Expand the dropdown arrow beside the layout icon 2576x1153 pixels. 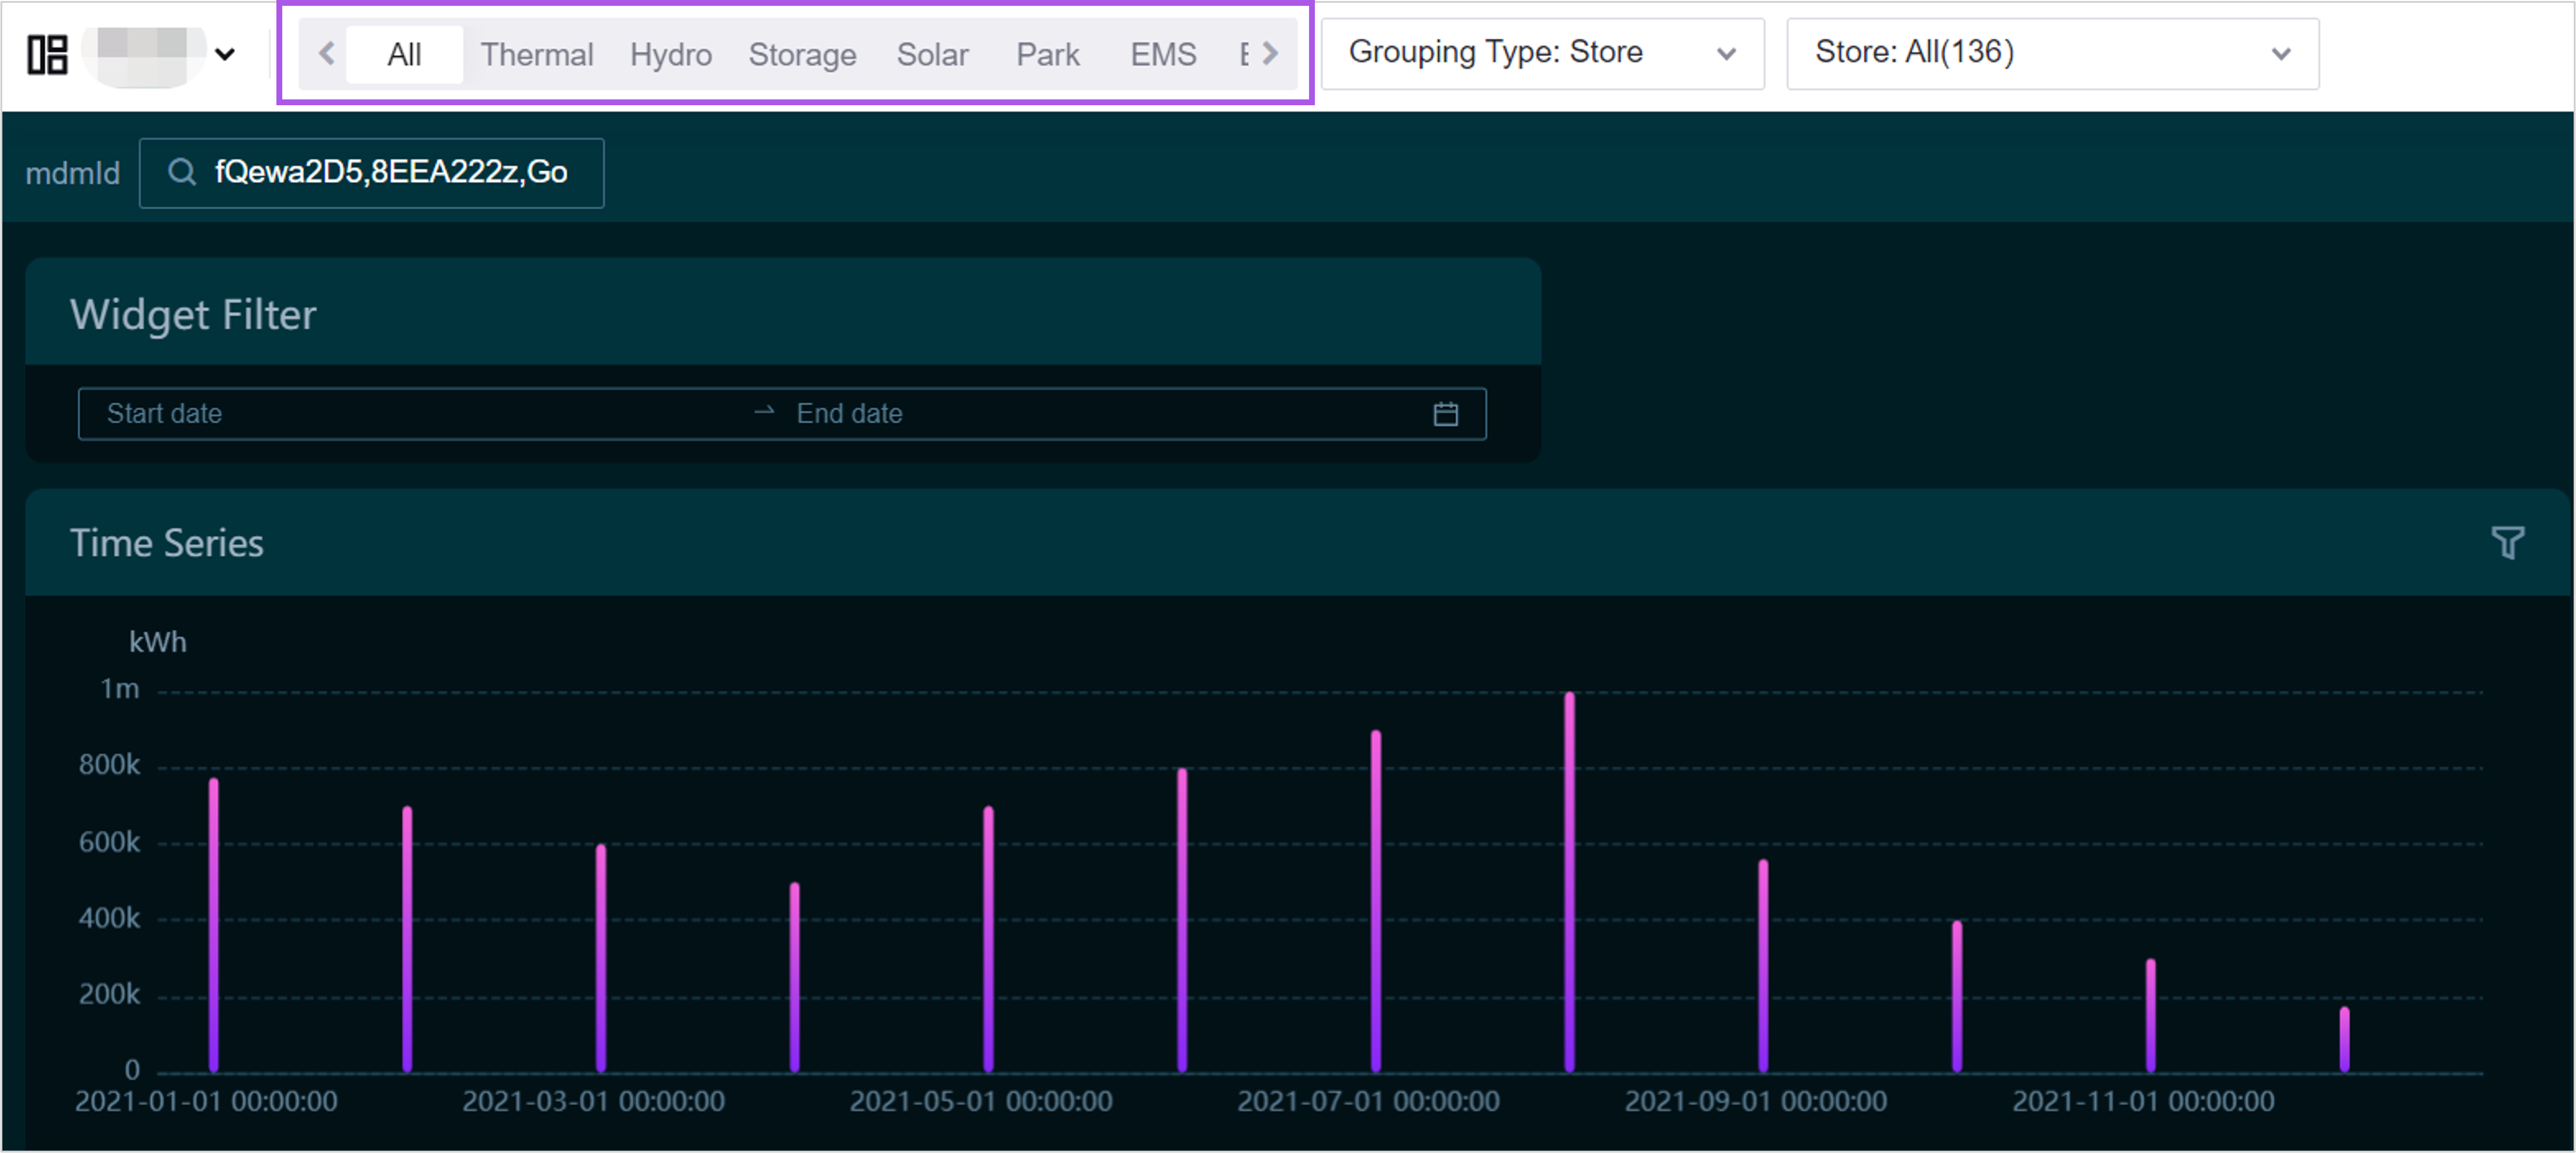tap(226, 54)
